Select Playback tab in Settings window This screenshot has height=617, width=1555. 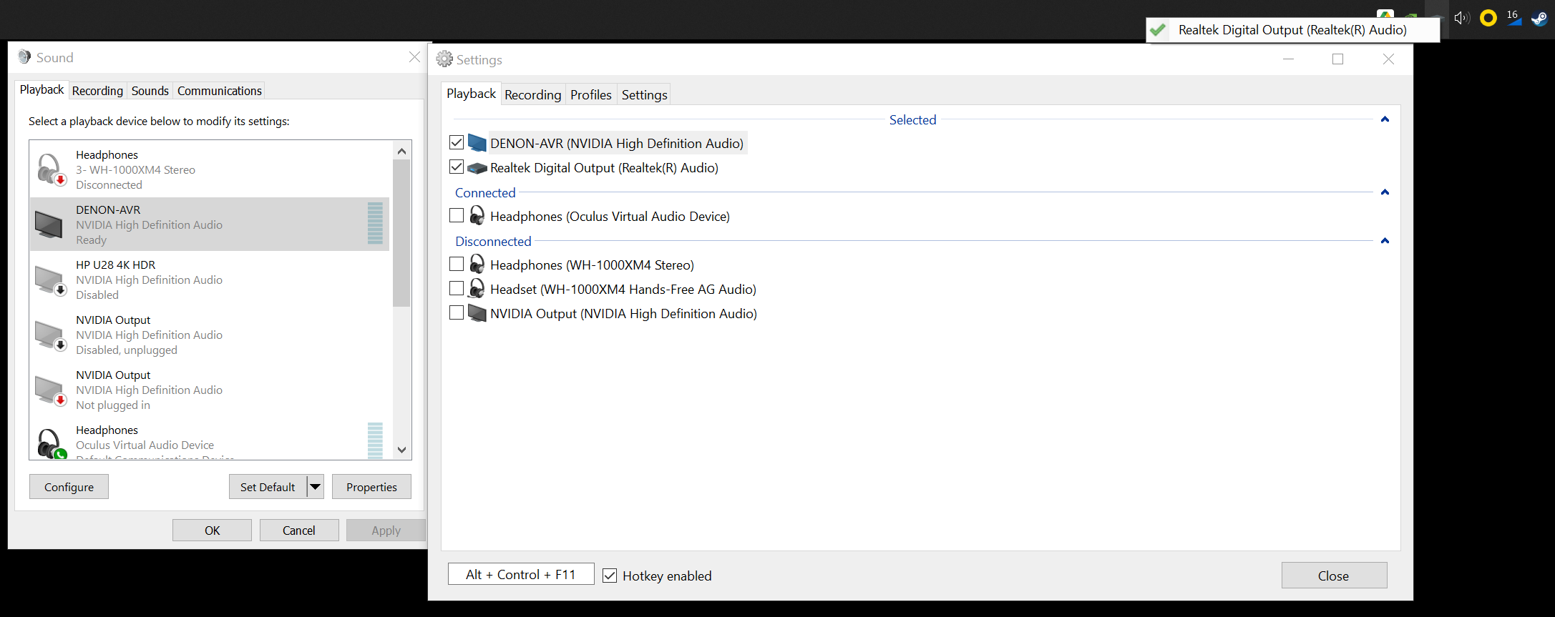pyautogui.click(x=471, y=94)
